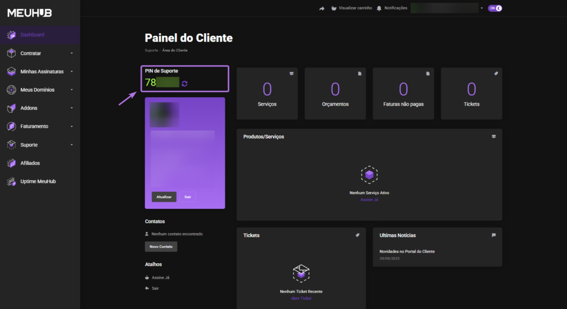Click the Produtos/Serviços panel corner icon
The image size is (567, 309).
click(493, 137)
